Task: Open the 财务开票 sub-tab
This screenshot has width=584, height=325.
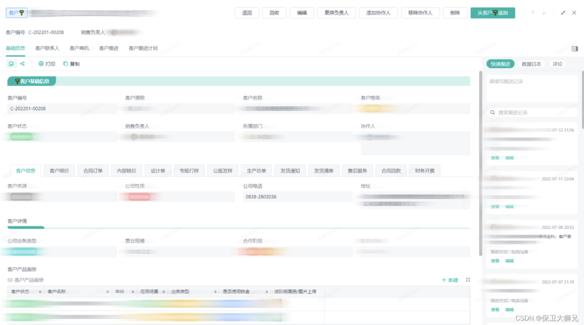Action: tap(425, 171)
